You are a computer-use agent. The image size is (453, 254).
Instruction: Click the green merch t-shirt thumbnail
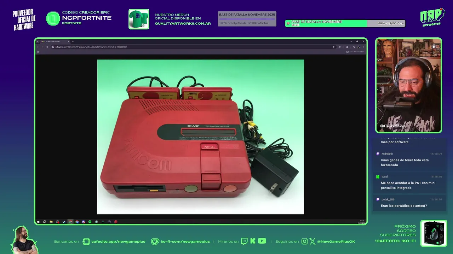coord(139,19)
